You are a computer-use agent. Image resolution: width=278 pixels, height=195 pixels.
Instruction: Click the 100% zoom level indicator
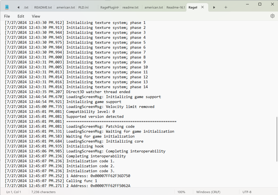181,192
